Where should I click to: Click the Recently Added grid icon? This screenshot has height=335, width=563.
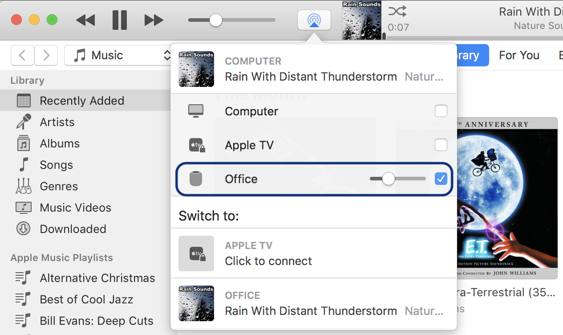click(x=24, y=101)
